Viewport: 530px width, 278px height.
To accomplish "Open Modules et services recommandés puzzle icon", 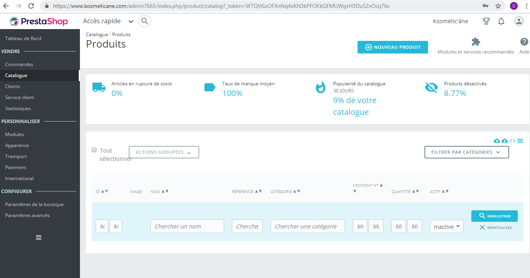I will [476, 42].
